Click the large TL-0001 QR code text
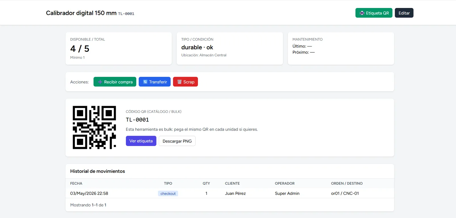Viewport: 456px width, 218px height. (x=137, y=120)
